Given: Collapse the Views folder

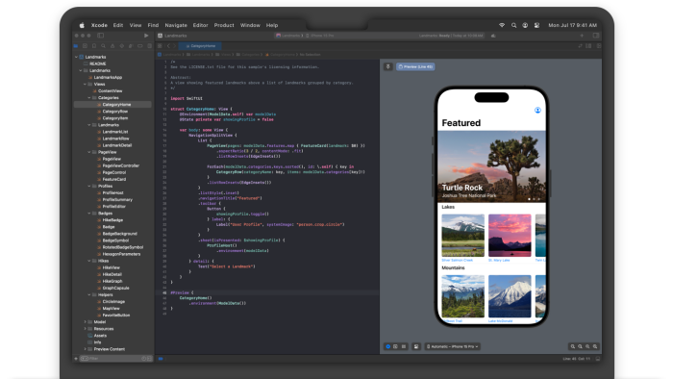Looking at the screenshot, I should coord(85,84).
